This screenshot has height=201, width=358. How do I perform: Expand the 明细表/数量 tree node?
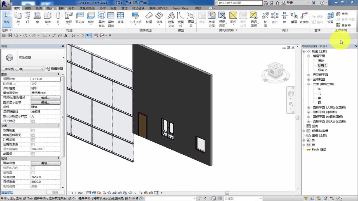click(304, 131)
